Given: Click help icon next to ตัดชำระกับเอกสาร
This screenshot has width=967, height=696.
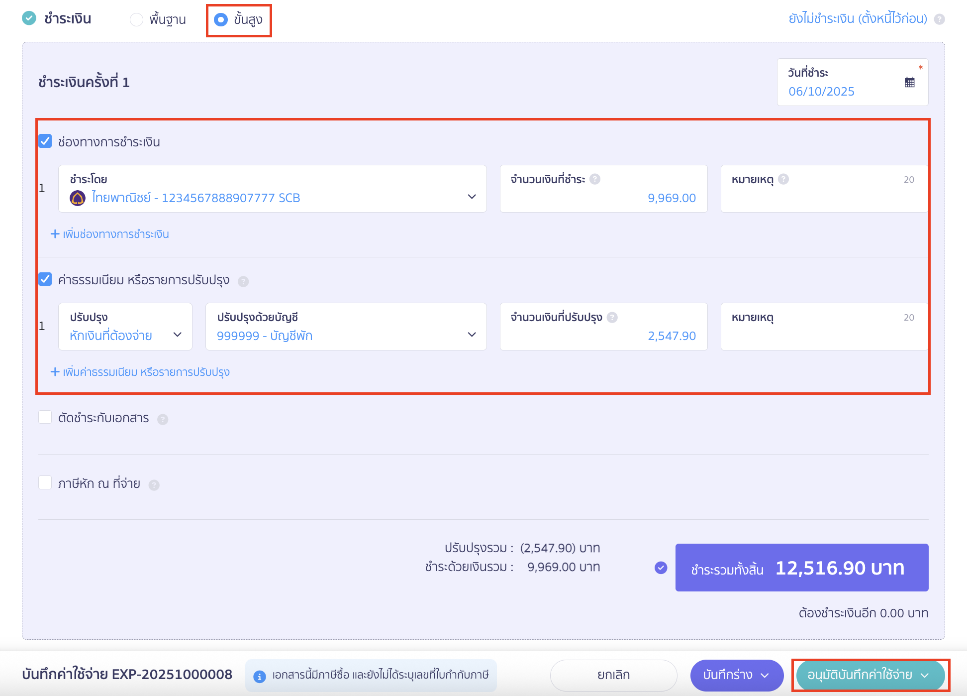Looking at the screenshot, I should (x=163, y=419).
